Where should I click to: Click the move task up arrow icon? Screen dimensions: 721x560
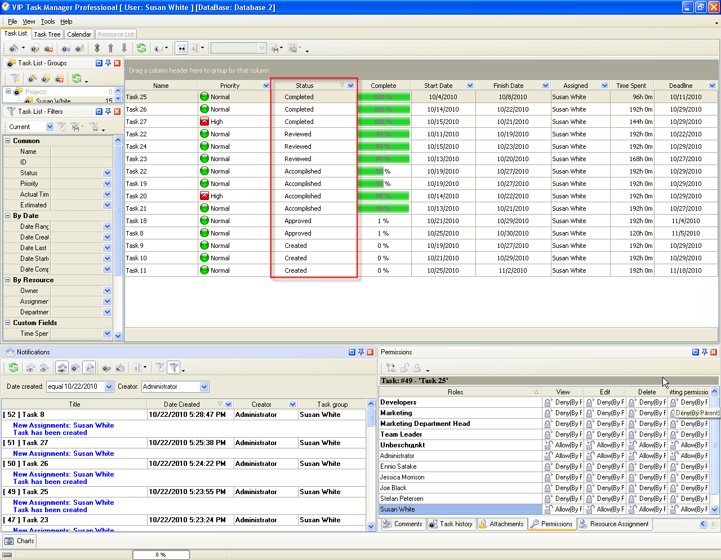click(110, 48)
